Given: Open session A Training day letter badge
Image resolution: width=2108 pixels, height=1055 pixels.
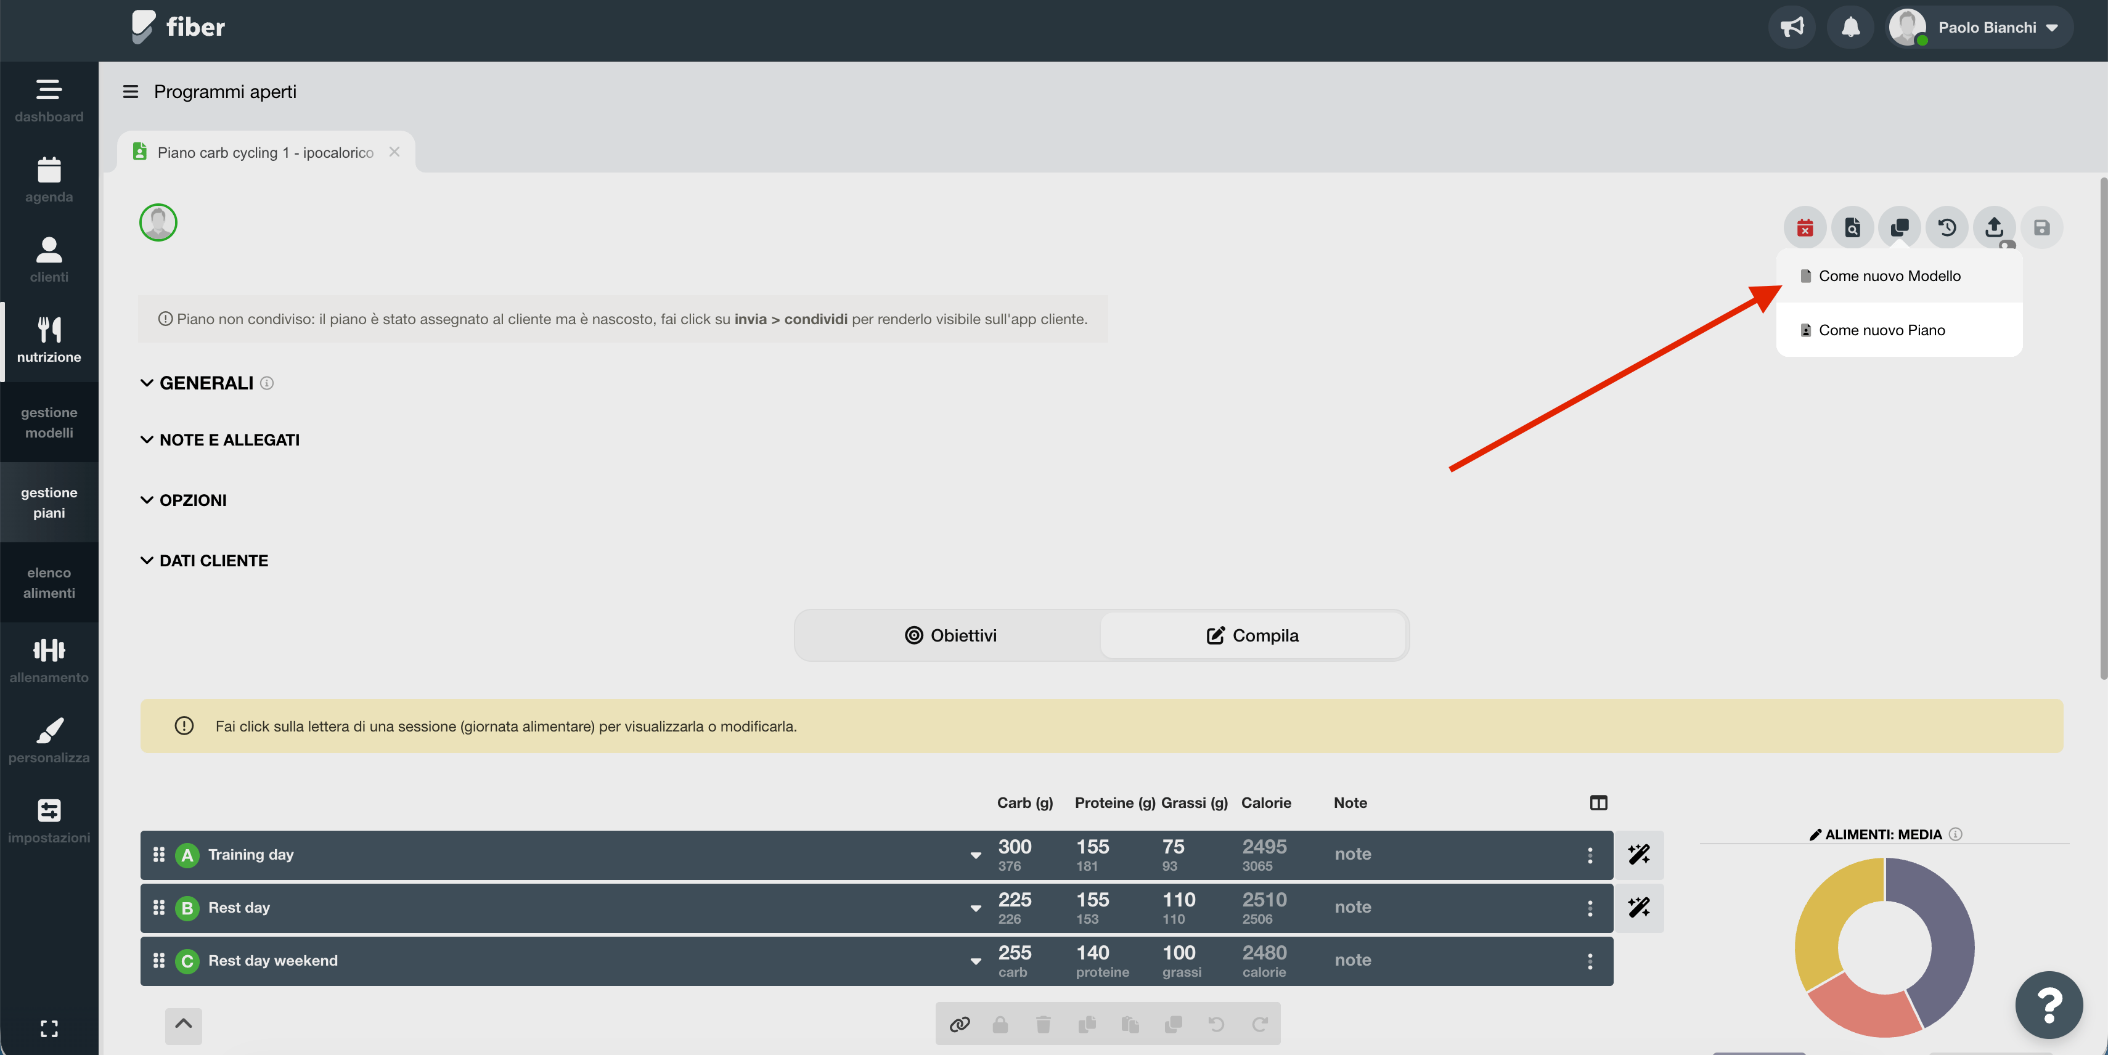Looking at the screenshot, I should click(187, 855).
